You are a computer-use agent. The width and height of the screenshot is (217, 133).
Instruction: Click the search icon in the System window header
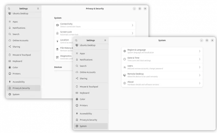click(x=76, y=40)
